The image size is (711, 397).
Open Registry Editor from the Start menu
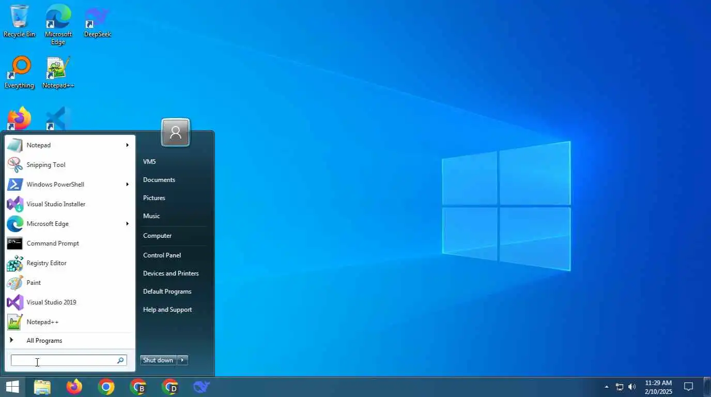[x=69, y=263]
